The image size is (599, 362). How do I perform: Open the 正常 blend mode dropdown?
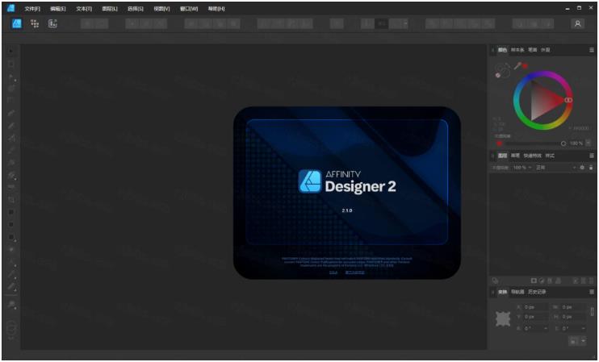click(556, 168)
